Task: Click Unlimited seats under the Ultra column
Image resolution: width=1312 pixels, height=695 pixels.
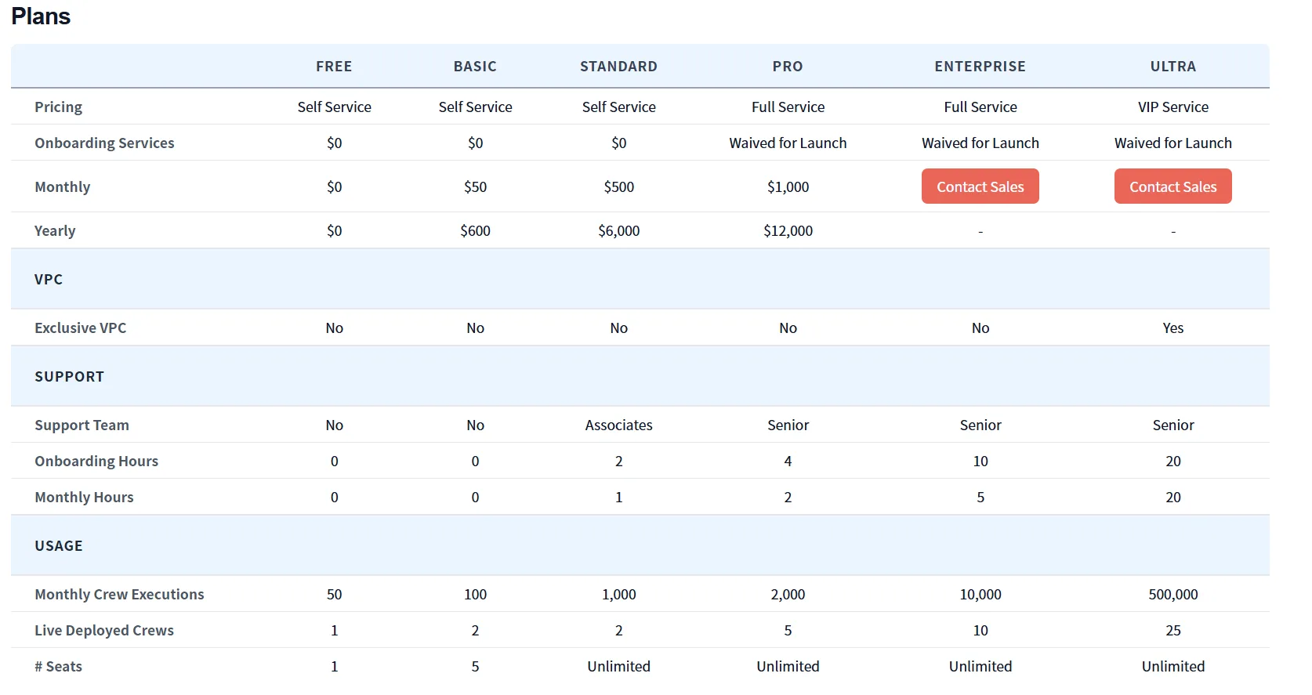Action: (x=1172, y=667)
